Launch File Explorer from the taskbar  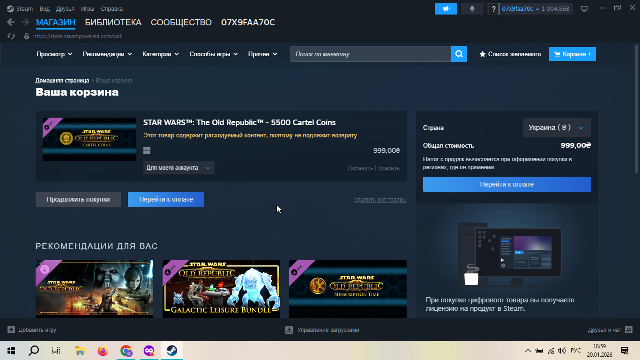pyautogui.click(x=80, y=351)
